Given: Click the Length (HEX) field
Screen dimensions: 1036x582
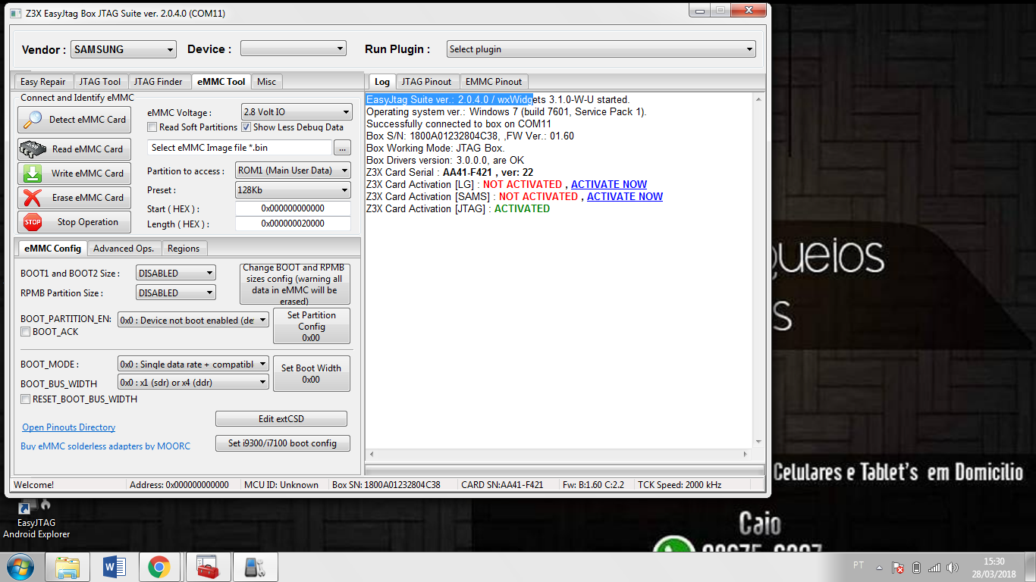Looking at the screenshot, I should (293, 224).
